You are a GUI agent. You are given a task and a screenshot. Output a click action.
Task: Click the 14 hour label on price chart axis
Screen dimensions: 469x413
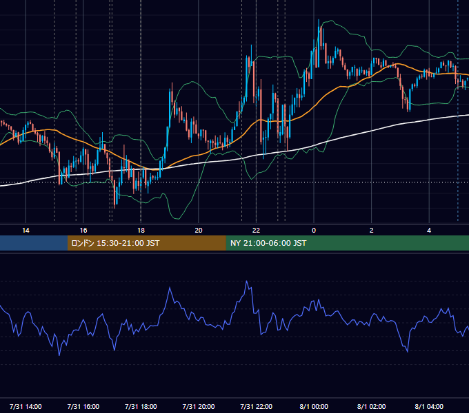[26, 231]
